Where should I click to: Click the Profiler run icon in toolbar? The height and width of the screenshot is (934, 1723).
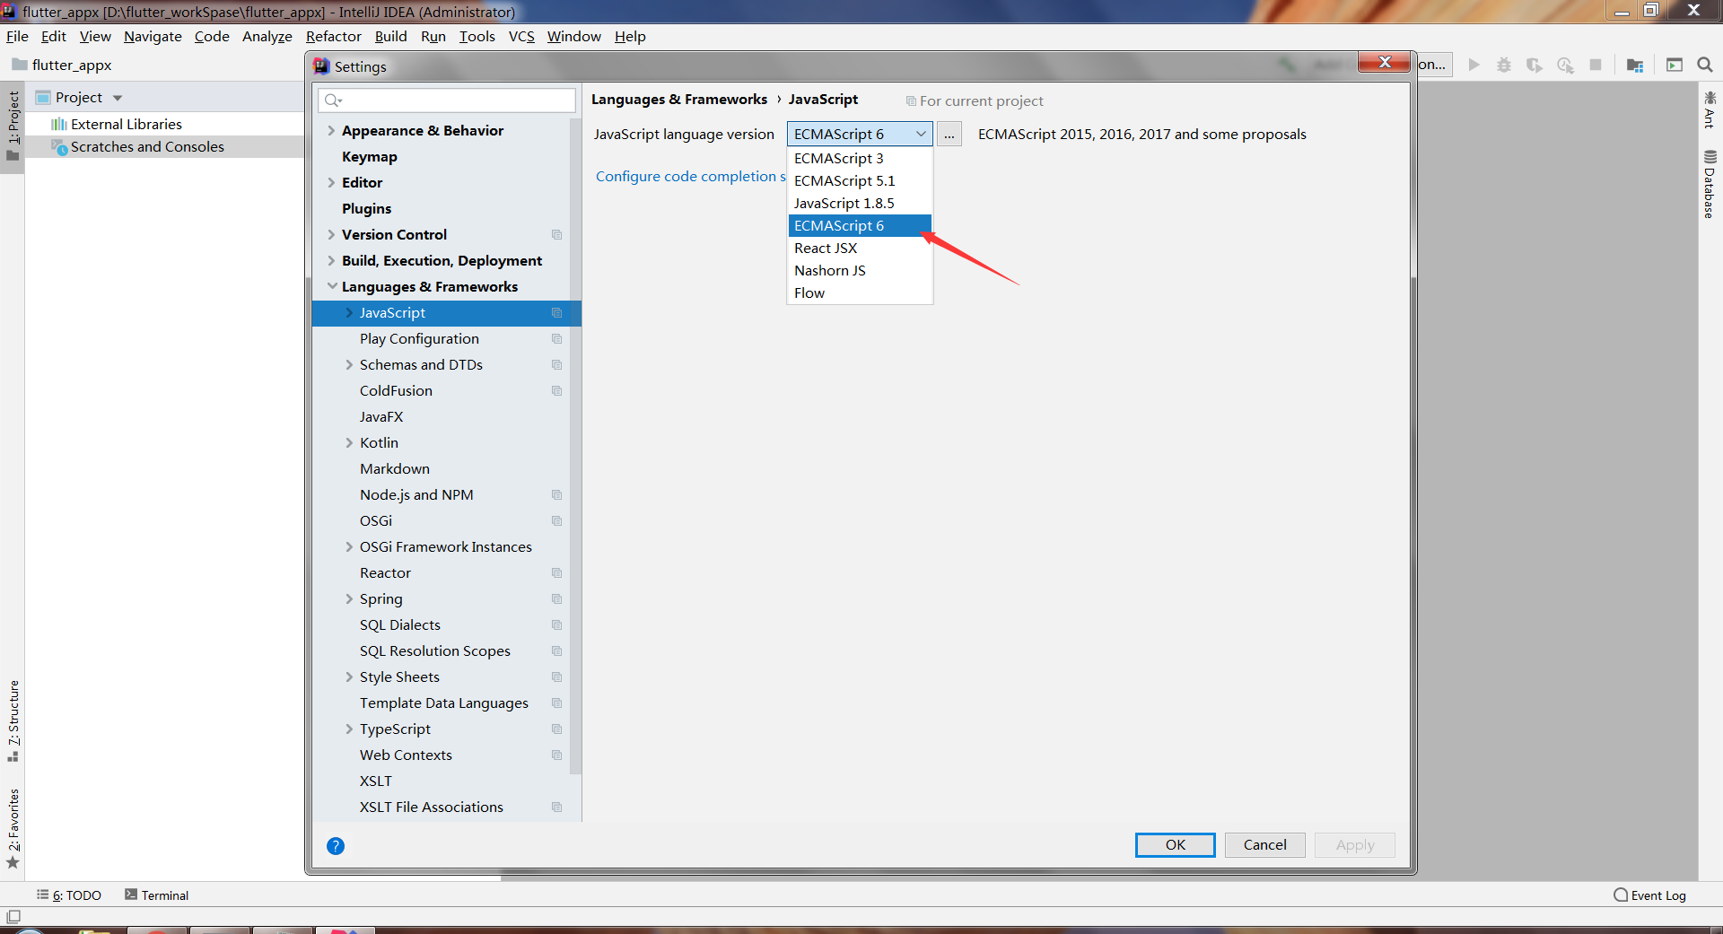point(1565,65)
